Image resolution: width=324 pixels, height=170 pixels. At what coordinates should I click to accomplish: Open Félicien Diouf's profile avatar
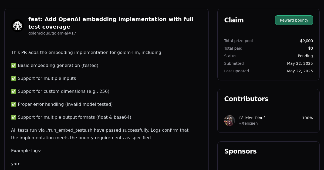[229, 120]
